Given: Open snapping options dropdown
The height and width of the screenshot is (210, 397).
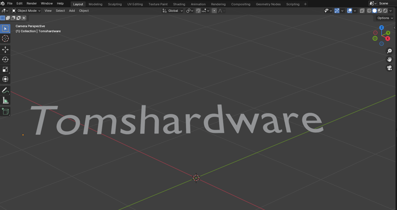Looking at the screenshot, I should coord(206,11).
